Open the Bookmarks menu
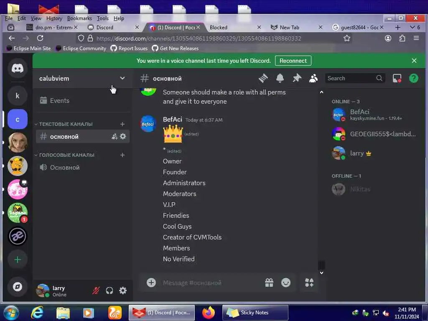The image size is (428, 321). click(x=79, y=18)
